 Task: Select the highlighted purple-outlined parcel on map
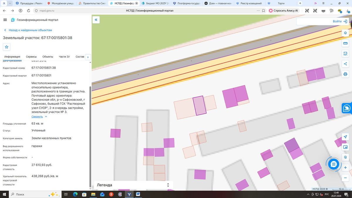coord(199,105)
